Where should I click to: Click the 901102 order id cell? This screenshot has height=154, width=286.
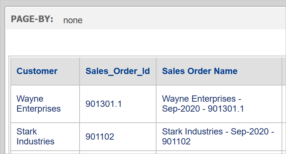(x=118, y=137)
